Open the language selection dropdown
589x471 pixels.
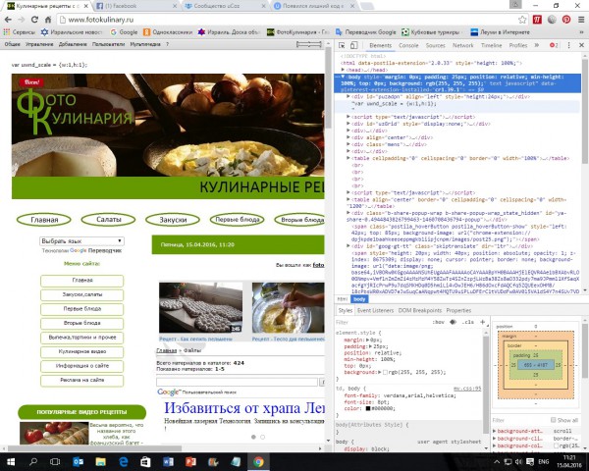pyautogui.click(x=81, y=240)
